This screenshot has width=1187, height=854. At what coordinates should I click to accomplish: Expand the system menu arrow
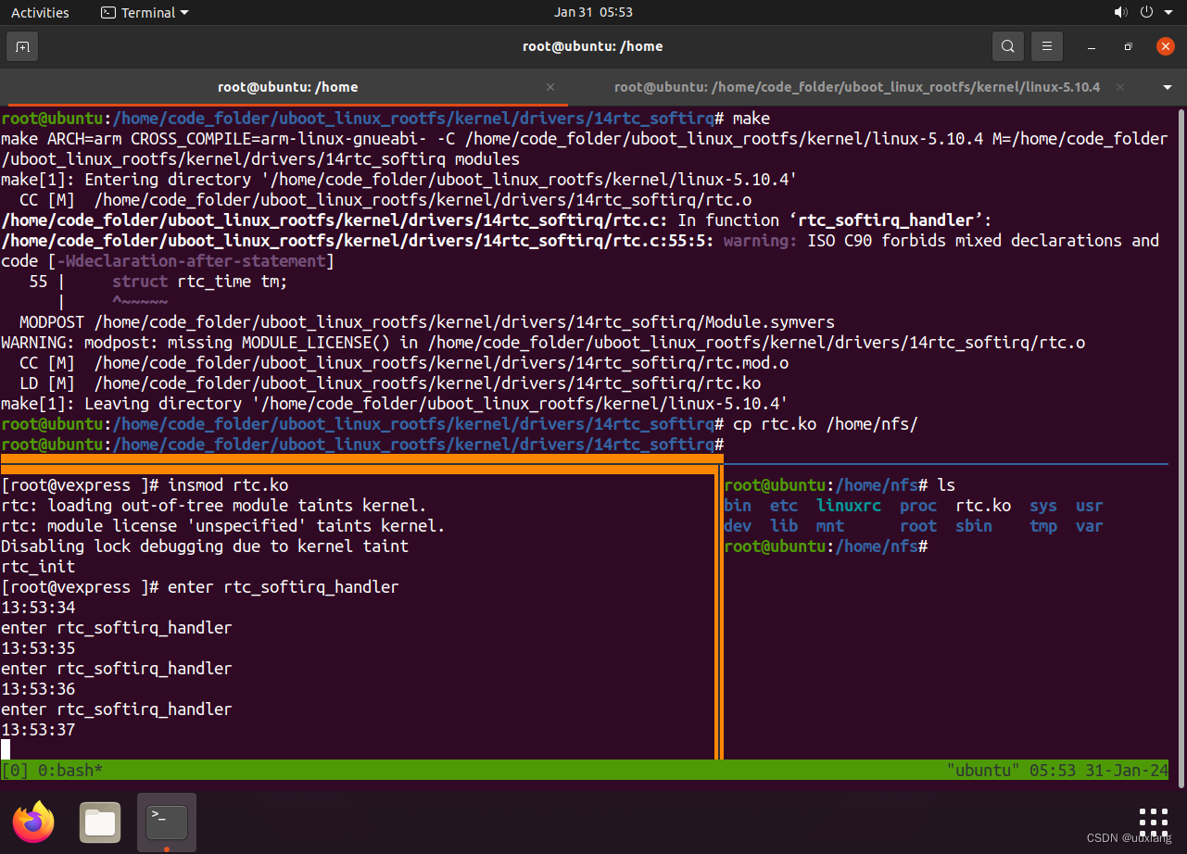tap(1169, 13)
